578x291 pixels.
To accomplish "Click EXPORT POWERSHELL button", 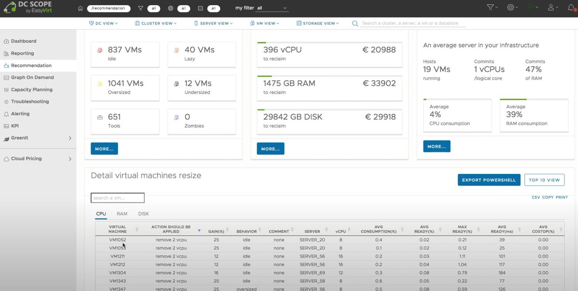I will pyautogui.click(x=489, y=180).
